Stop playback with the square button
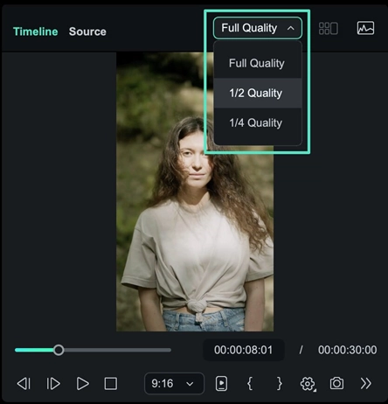Viewport: 388px width, 404px height. tap(111, 384)
